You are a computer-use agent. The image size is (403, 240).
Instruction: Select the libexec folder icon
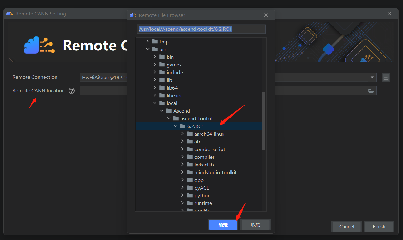(162, 95)
